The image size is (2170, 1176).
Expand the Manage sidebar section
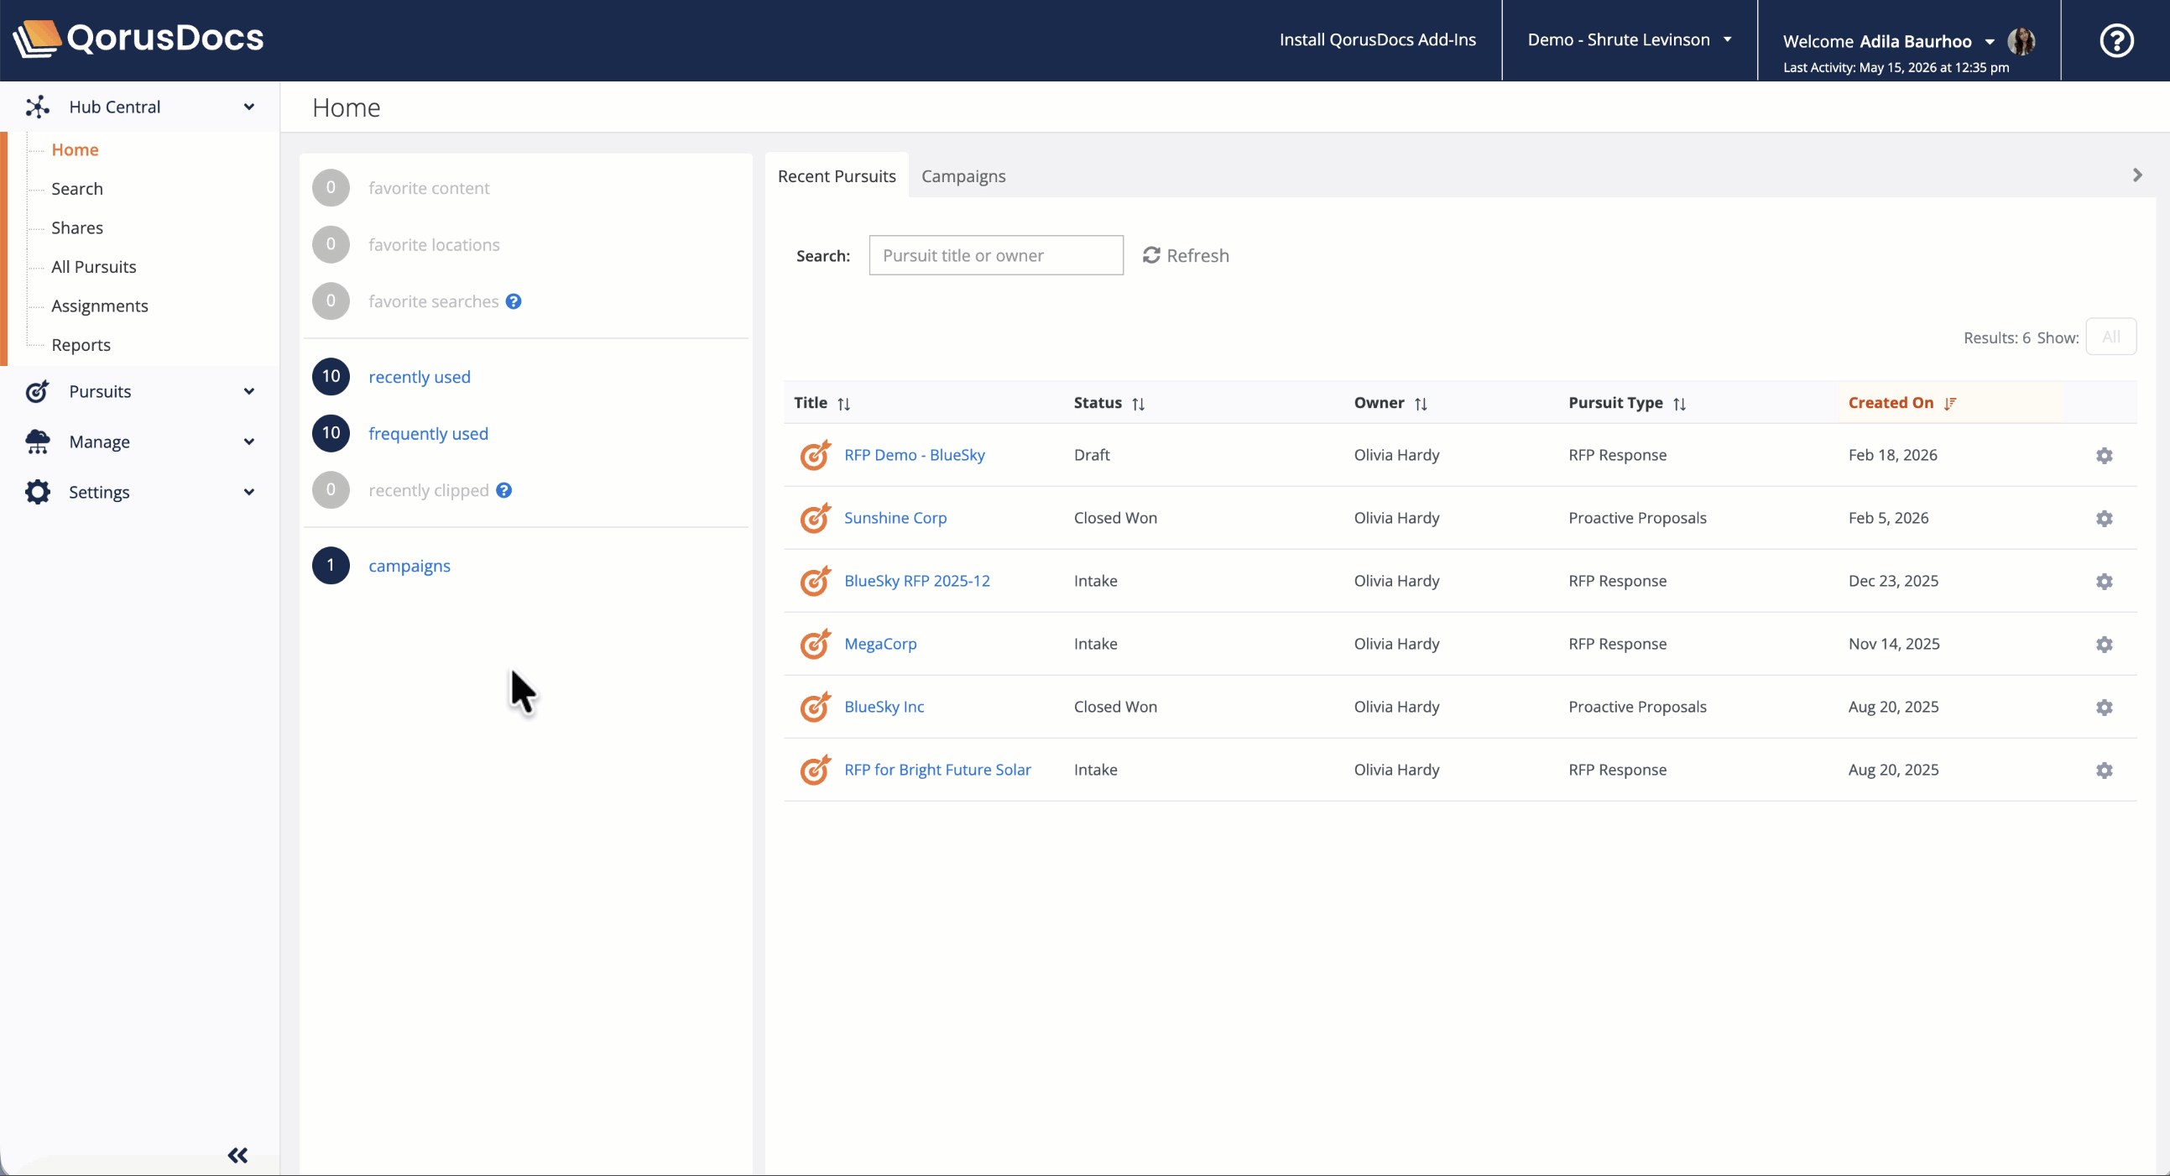[249, 442]
